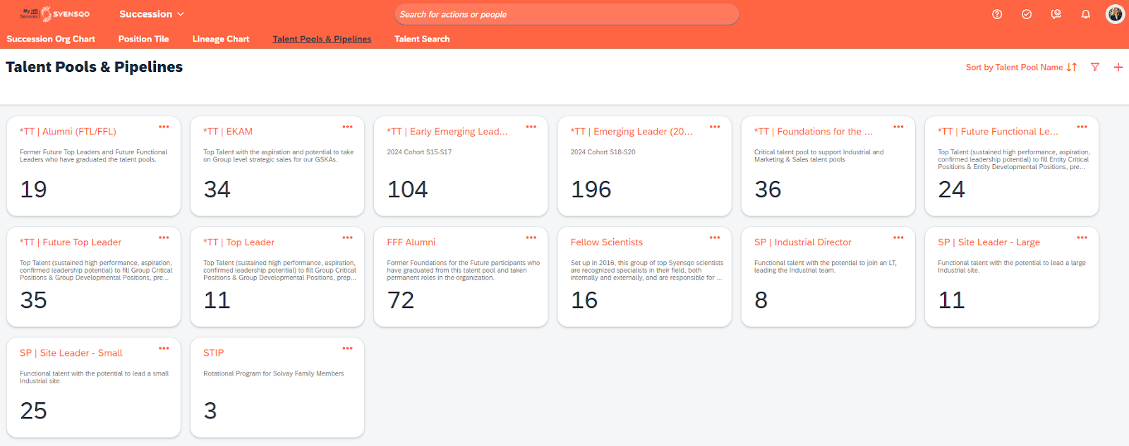Open the FFF Alumni talent pool
Viewport: 1129px width, 446px height.
point(411,242)
